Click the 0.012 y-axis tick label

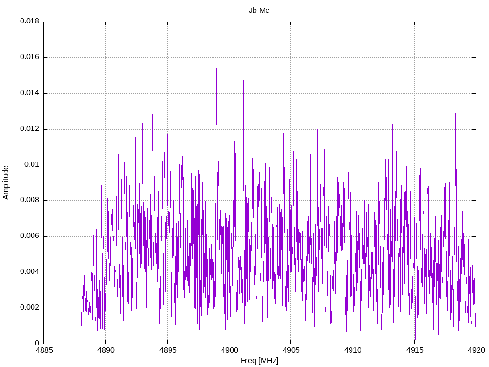click(x=30, y=129)
